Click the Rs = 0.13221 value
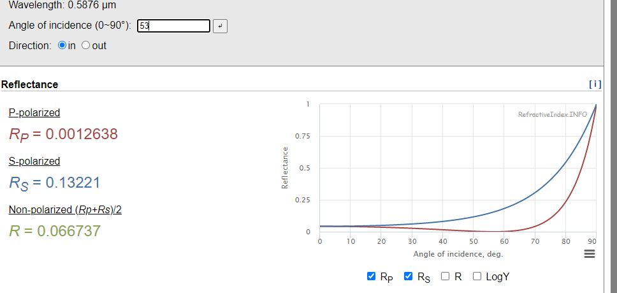 pos(54,183)
